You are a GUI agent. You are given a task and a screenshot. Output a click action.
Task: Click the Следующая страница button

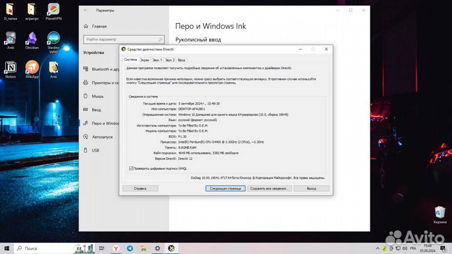[x=225, y=188]
